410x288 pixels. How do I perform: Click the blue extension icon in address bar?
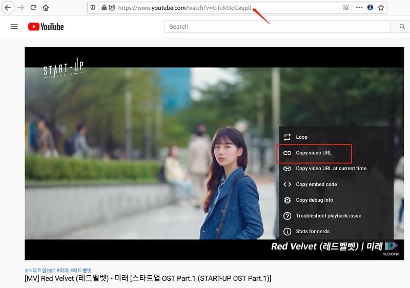(370, 8)
